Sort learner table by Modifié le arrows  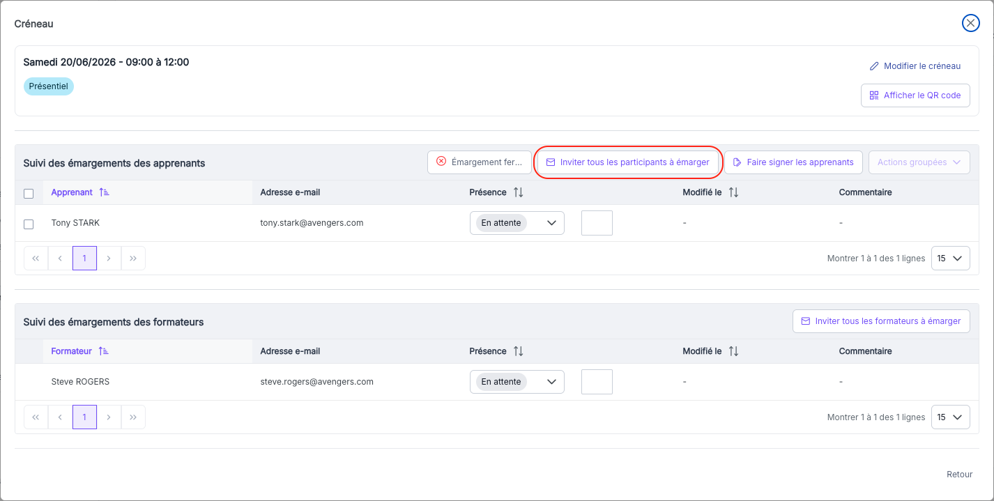733,192
